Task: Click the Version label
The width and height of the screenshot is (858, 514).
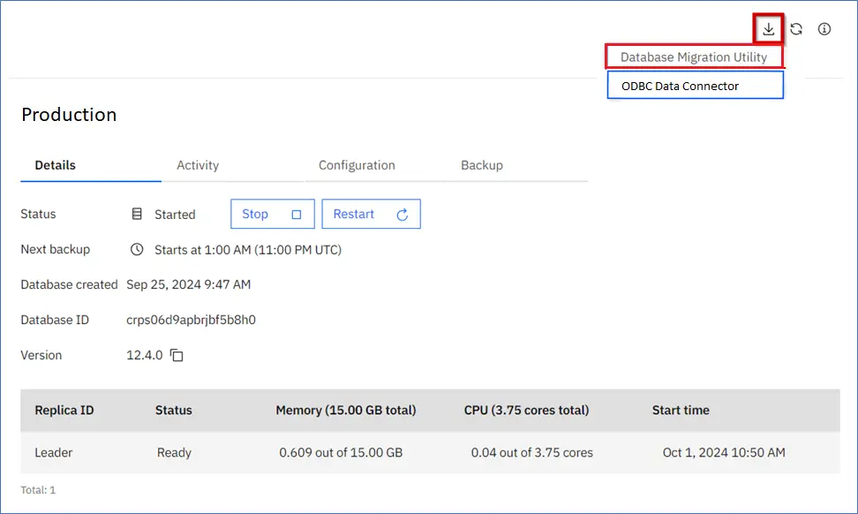Action: pyautogui.click(x=41, y=355)
